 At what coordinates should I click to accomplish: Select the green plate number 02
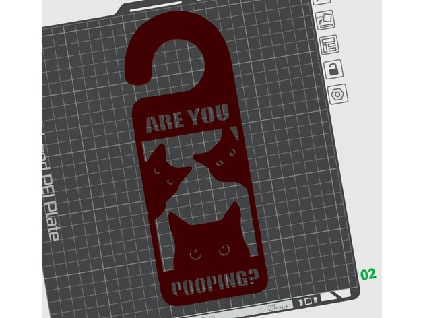[368, 274]
